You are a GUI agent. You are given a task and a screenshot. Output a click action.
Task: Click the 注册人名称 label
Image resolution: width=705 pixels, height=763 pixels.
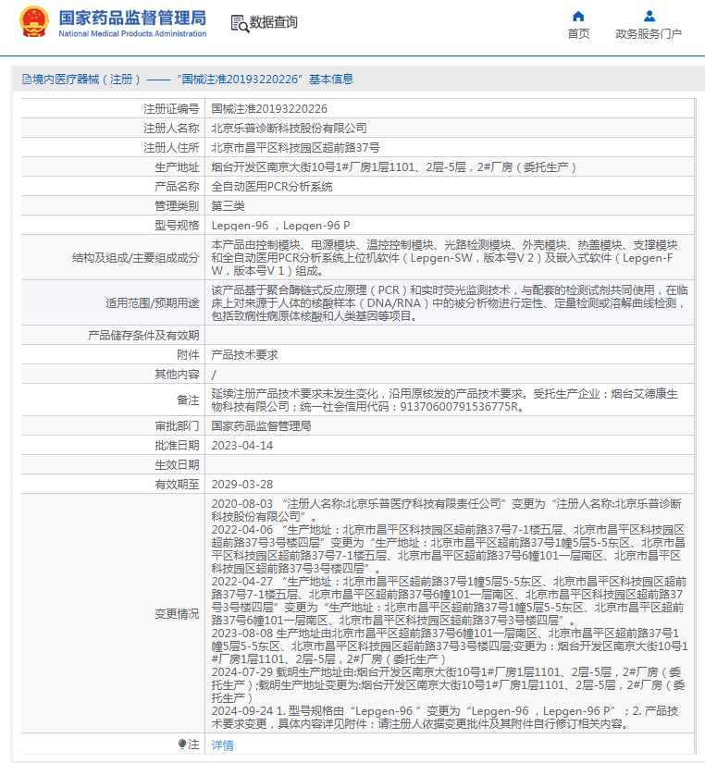pyautogui.click(x=171, y=129)
